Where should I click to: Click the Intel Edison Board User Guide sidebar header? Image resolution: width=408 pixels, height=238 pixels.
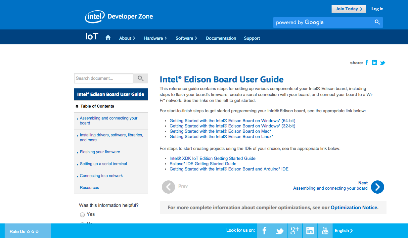[x=111, y=94]
